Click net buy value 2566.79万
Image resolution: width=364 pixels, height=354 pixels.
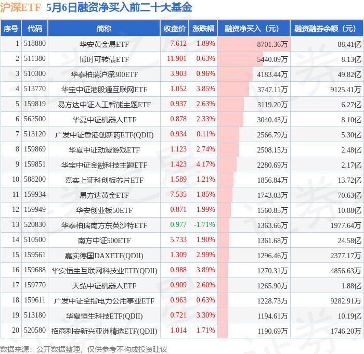272,135
